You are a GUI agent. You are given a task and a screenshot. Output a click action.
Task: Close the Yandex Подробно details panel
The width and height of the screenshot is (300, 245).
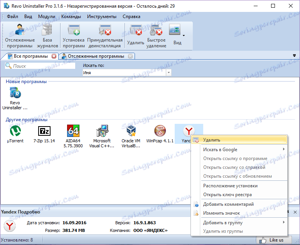(x=295, y=212)
